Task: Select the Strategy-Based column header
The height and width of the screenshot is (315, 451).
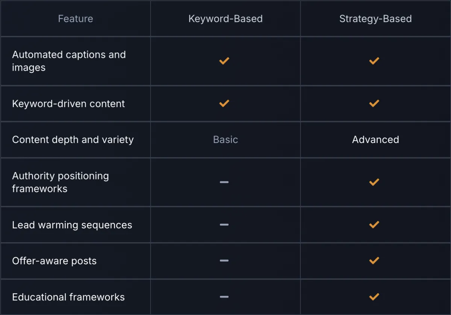Action: click(375, 19)
